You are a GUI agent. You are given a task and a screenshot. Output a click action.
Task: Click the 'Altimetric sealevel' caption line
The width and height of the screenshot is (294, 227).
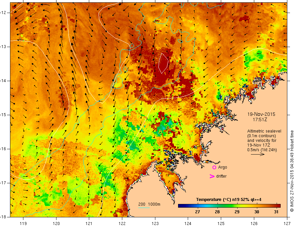[x=264, y=131]
